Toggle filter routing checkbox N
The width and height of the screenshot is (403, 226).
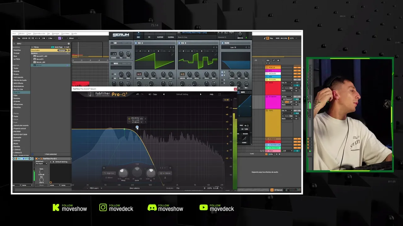click(222, 80)
